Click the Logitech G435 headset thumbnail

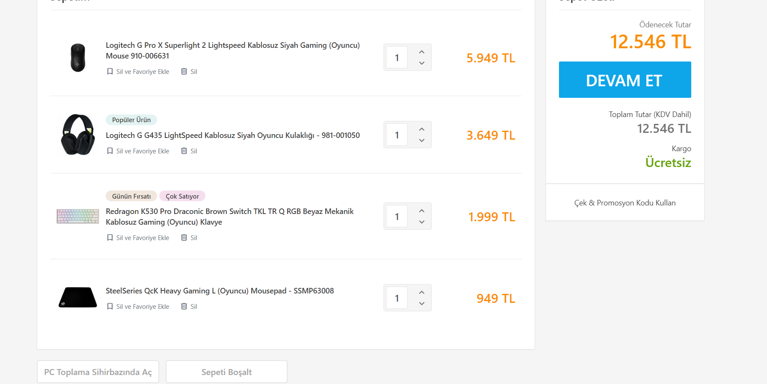point(77,135)
